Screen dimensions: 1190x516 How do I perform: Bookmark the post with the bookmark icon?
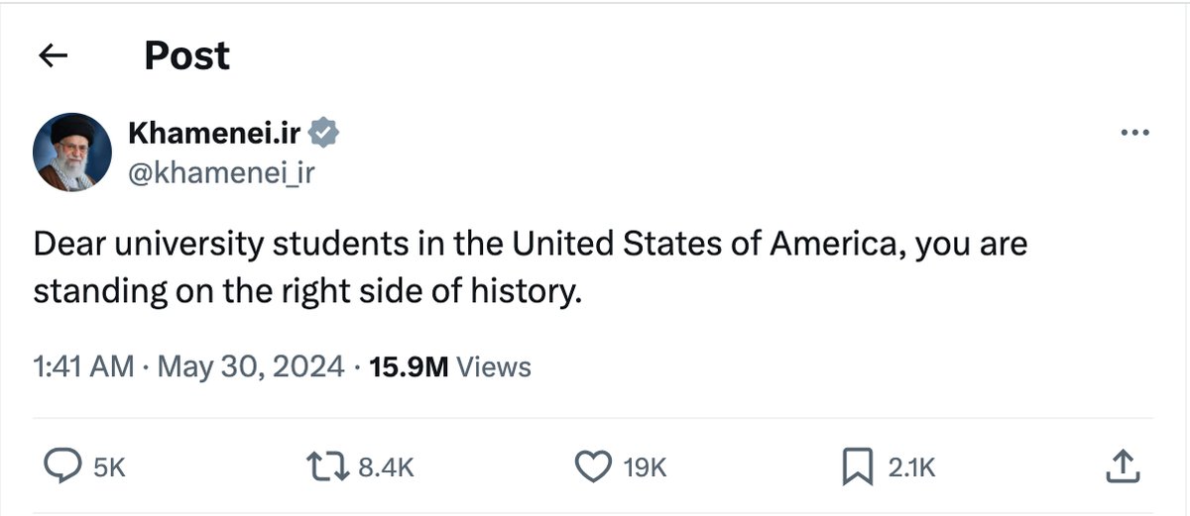(858, 466)
